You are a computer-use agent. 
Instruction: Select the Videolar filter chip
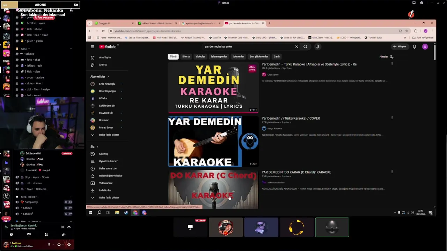coord(200,56)
